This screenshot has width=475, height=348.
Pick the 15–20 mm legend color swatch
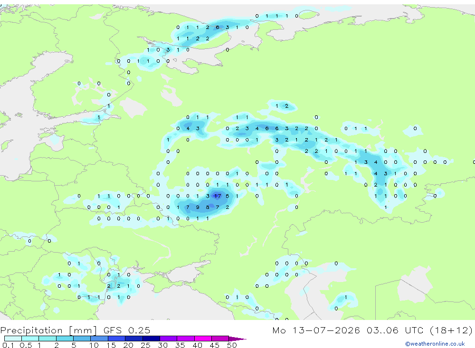point(117,339)
